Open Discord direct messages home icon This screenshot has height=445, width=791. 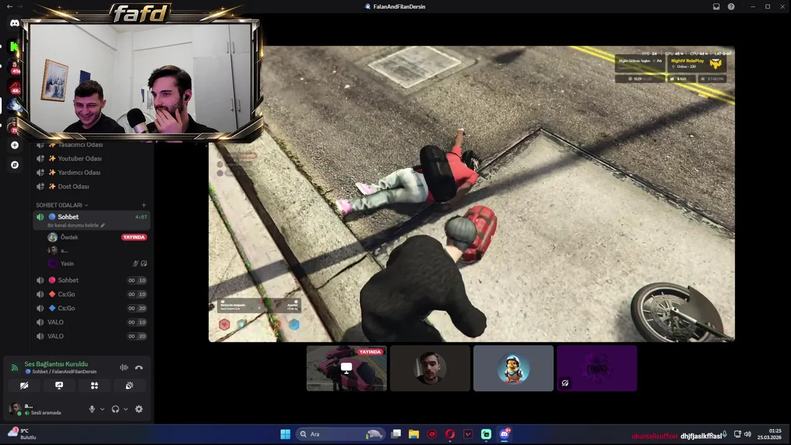tap(14, 23)
